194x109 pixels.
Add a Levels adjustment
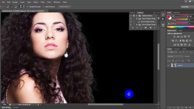(178, 37)
